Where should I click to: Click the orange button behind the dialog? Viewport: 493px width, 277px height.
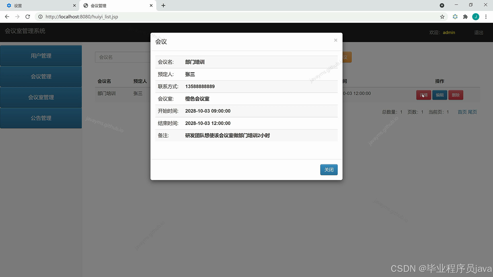(x=347, y=57)
